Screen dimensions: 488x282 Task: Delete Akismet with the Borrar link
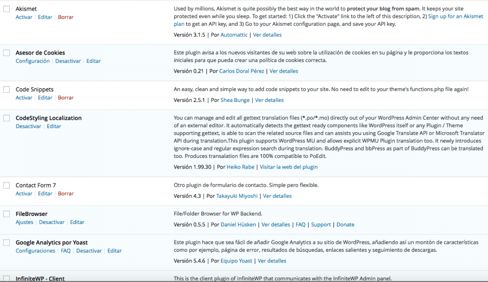coord(66,17)
